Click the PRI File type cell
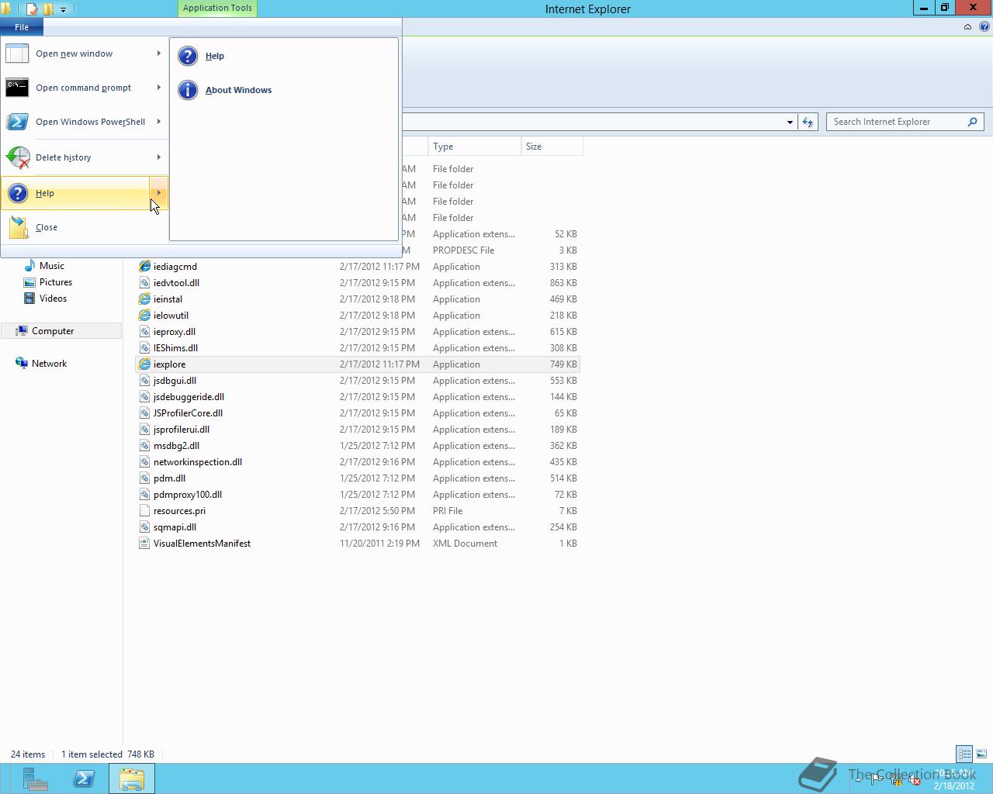The image size is (993, 794). [448, 511]
